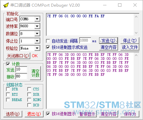The height and width of the screenshot is (120, 143).
Task: Uncheck 按16进制显示或发送 checkbox
Action: [48, 48]
